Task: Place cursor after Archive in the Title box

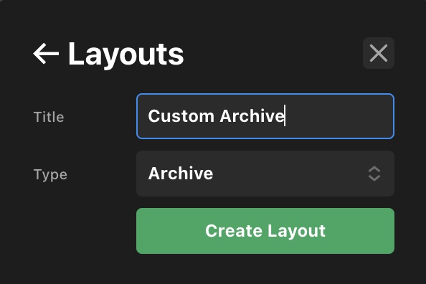Action: click(x=285, y=116)
